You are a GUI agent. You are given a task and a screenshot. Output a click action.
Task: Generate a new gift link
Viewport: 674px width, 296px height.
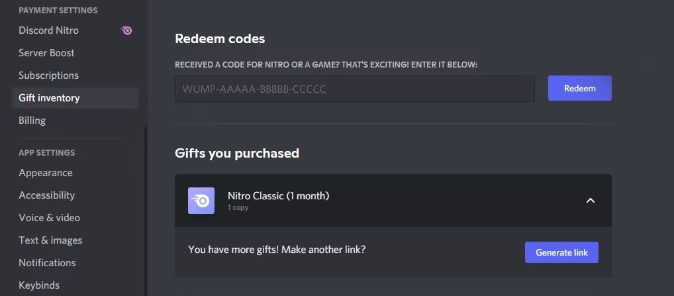561,252
